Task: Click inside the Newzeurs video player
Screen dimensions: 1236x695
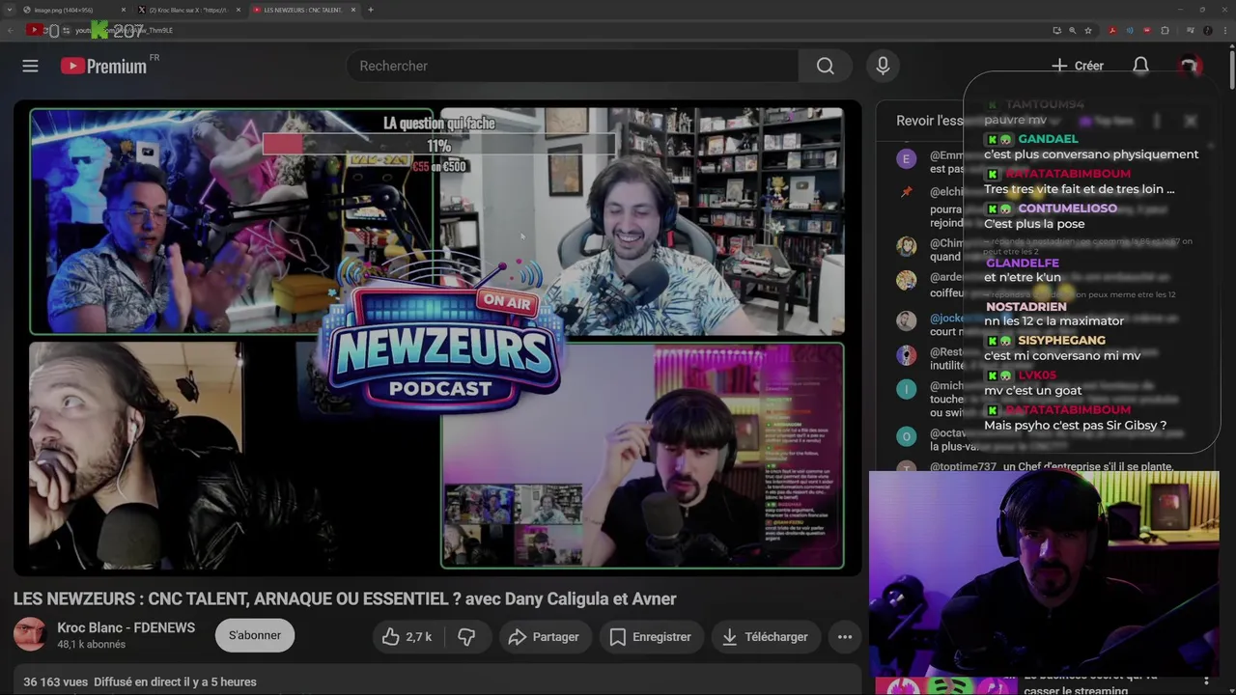Action: tap(437, 338)
